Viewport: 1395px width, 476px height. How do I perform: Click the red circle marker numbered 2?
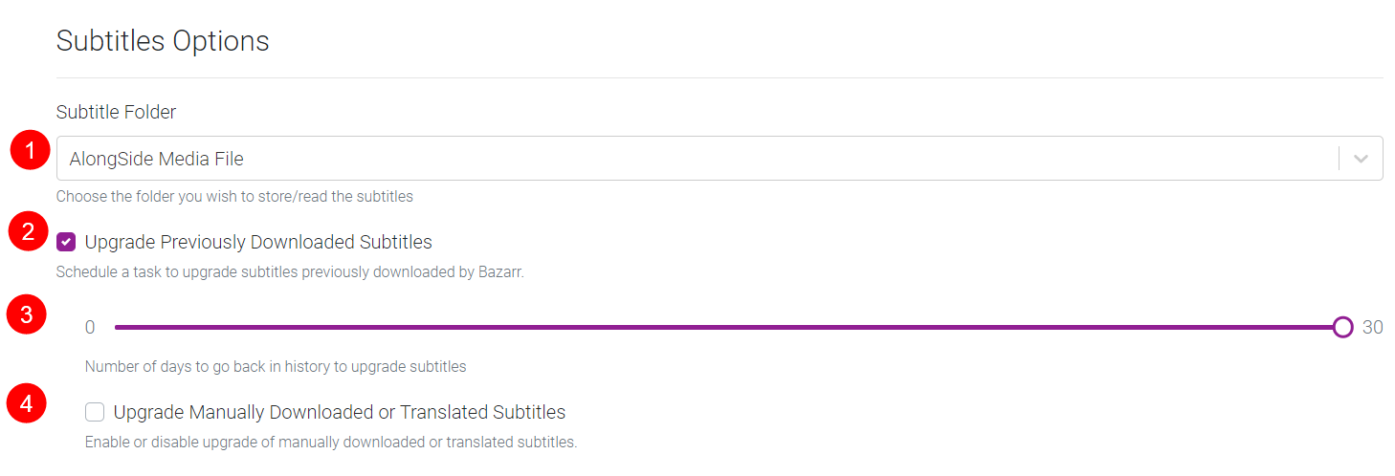click(x=28, y=232)
